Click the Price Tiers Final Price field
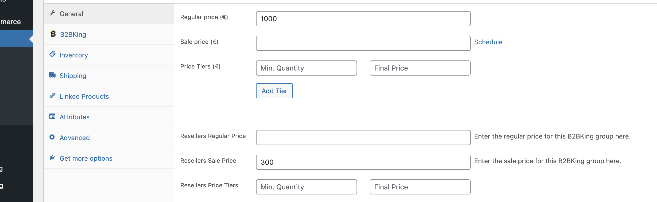 (x=420, y=68)
